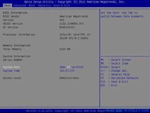150x113 pixels.
Task: Open the Main tab
Action: (7, 6)
